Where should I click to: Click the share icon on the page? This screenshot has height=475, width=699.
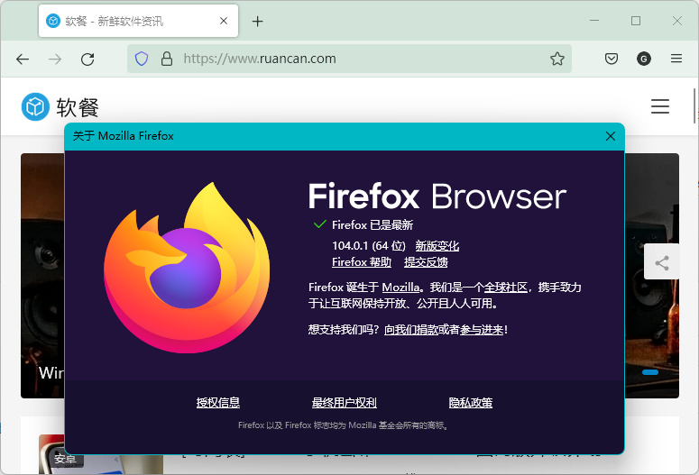pos(662,263)
